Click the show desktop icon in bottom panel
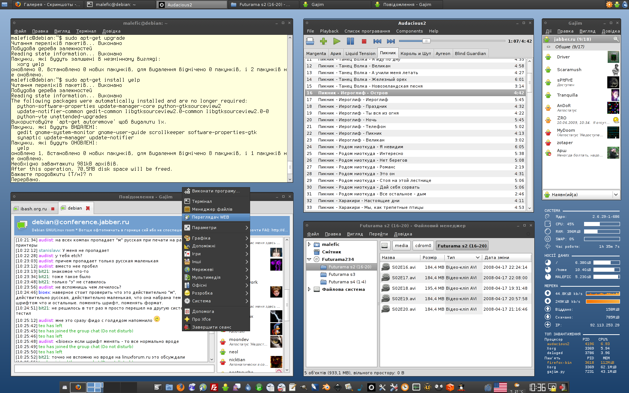 click(x=65, y=387)
